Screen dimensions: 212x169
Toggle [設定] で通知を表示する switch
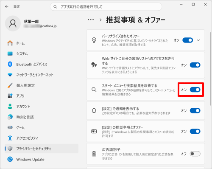195,110
